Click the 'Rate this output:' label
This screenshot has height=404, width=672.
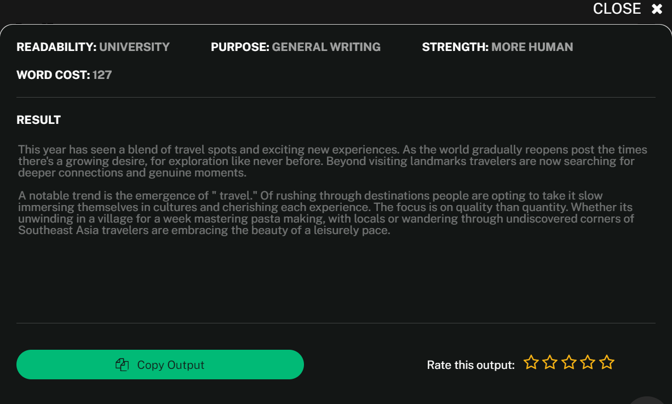tap(470, 365)
